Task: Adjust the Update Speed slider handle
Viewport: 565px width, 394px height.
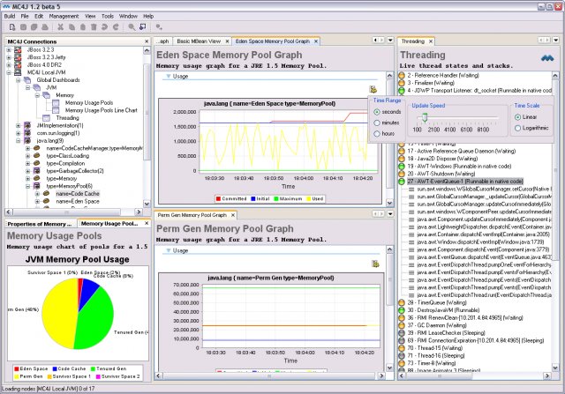Action: (425, 117)
